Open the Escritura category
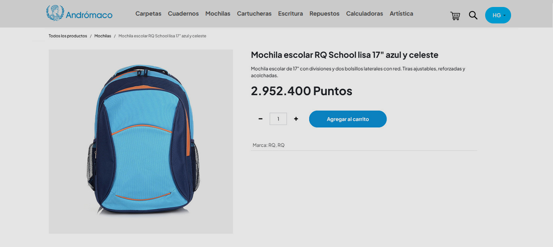This screenshot has width=553, height=247. (x=290, y=14)
